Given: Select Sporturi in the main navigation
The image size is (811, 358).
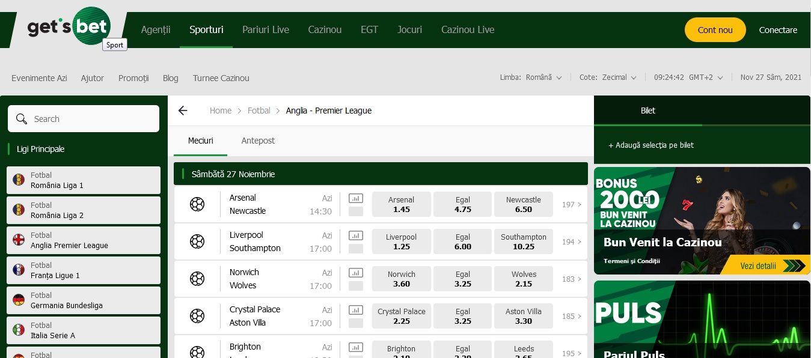Looking at the screenshot, I should click(x=206, y=29).
